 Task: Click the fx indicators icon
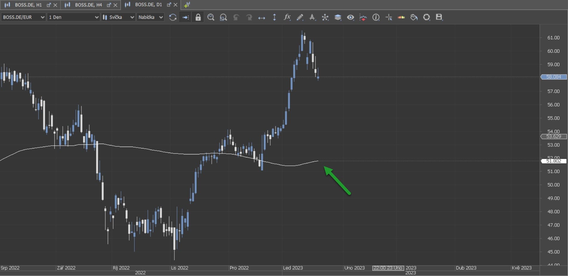pos(287,17)
